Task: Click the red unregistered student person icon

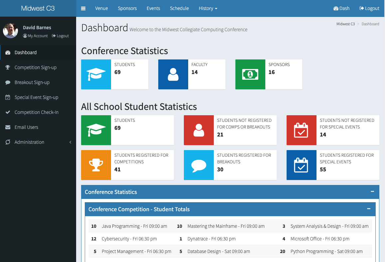Action: 198,130
